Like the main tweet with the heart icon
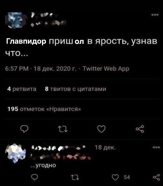163x186 pixels. pyautogui.click(x=101, y=129)
